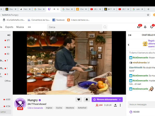Select the Maratone tag
Image resolution: width=155 pixels, height=116 pixels.
point(70,108)
